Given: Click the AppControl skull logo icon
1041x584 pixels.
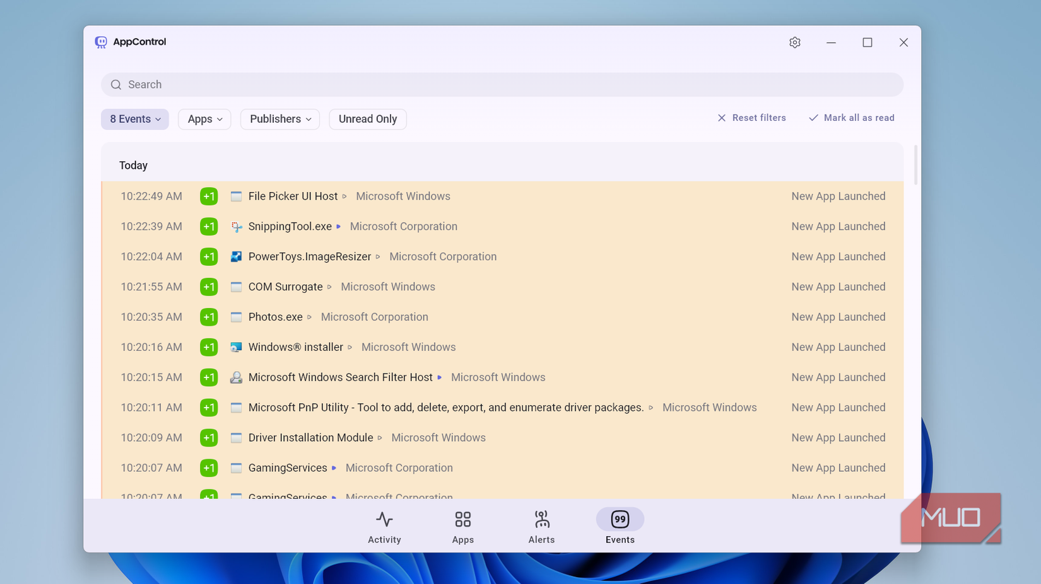Looking at the screenshot, I should click(102, 42).
